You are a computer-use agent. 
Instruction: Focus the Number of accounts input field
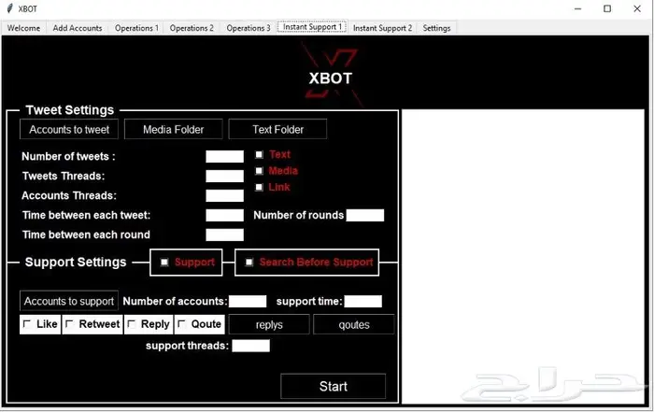coord(248,301)
